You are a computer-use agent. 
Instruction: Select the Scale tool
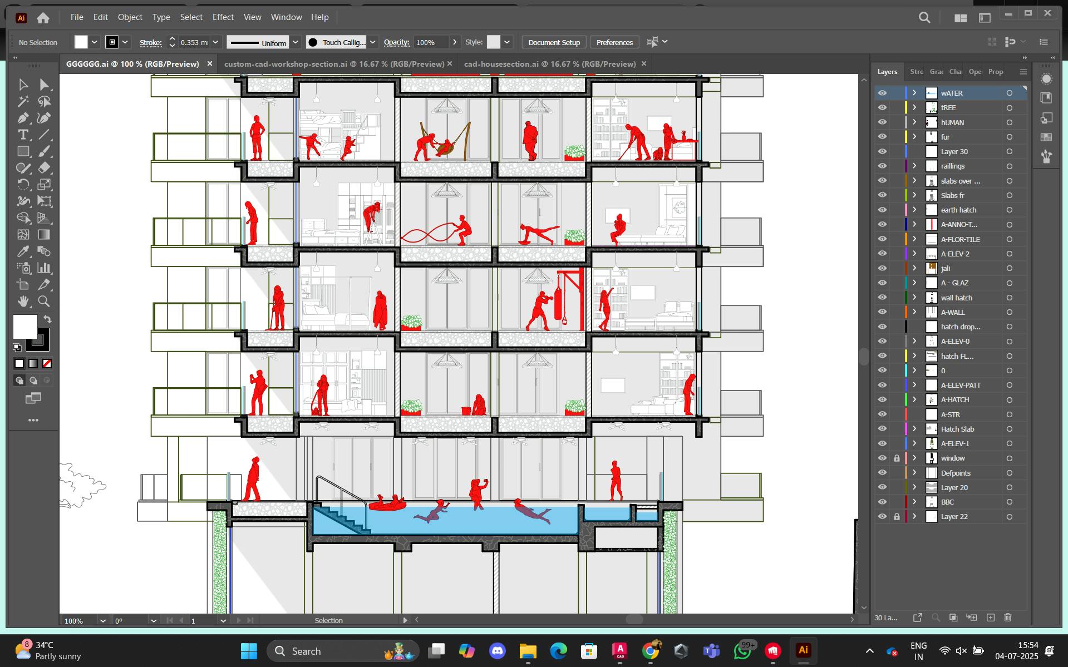(x=44, y=185)
